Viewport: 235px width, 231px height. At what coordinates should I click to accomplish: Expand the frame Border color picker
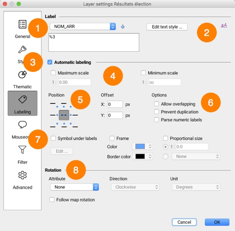click(x=142, y=156)
